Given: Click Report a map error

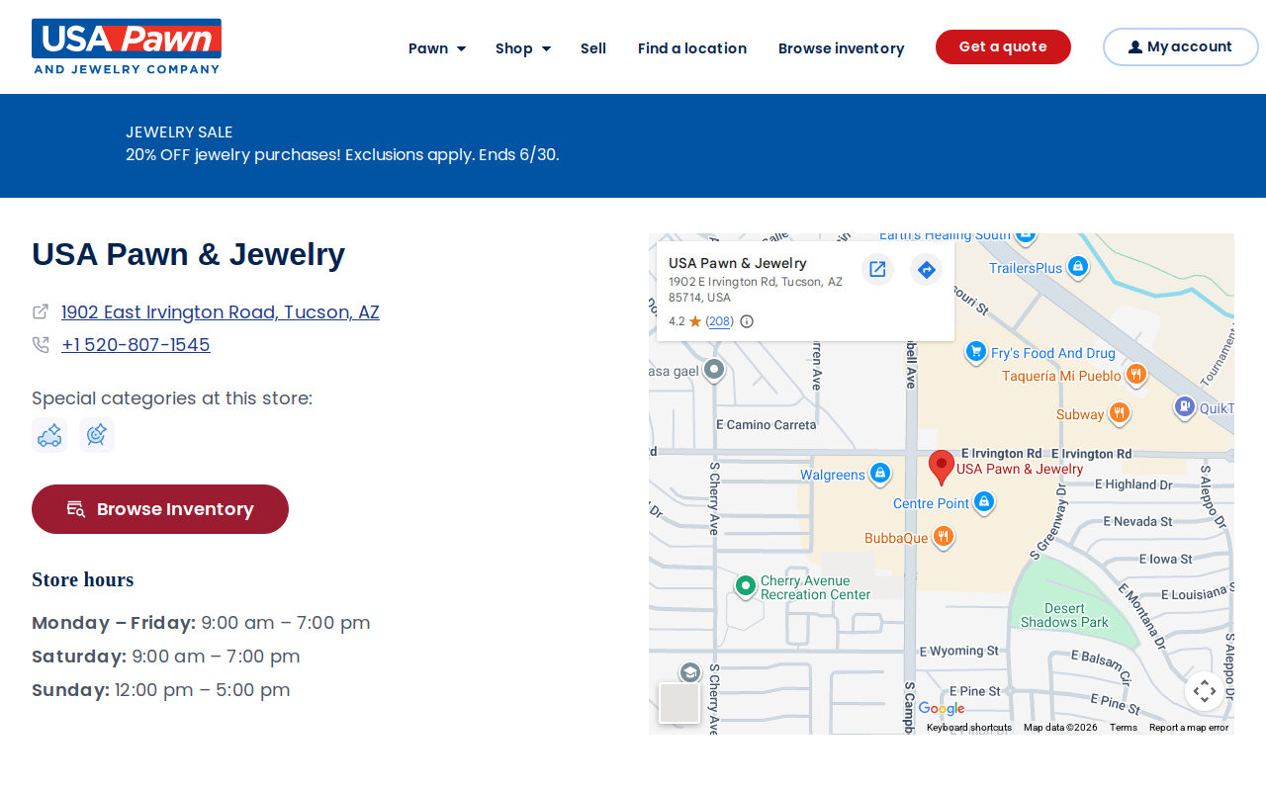Looking at the screenshot, I should point(1189,728).
